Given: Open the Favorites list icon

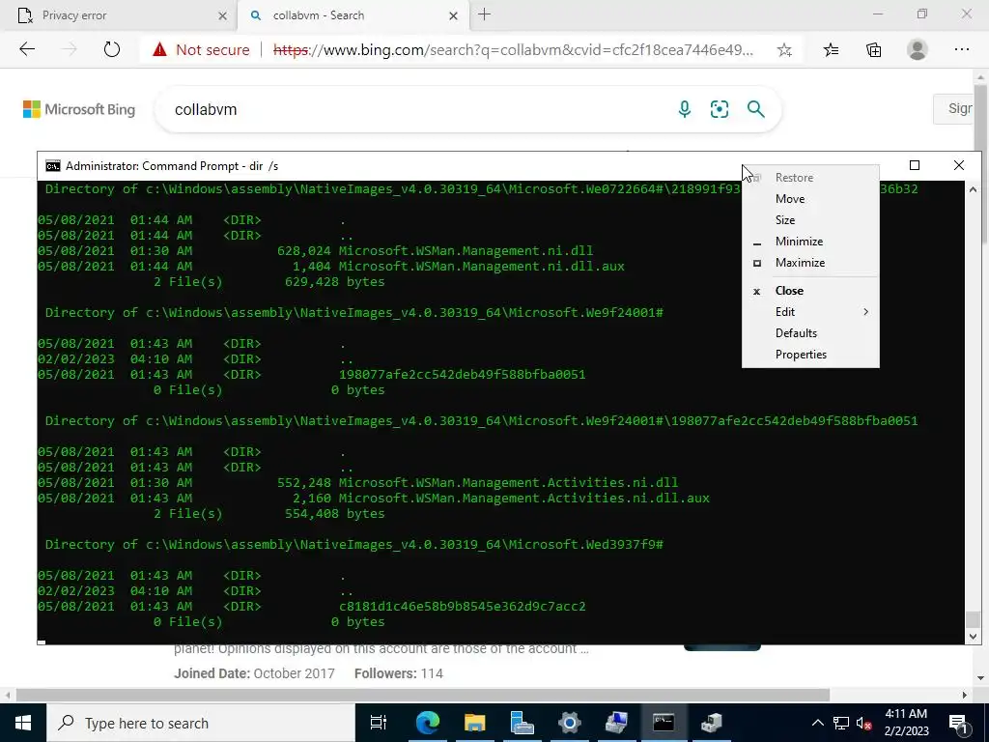Looking at the screenshot, I should tap(831, 50).
